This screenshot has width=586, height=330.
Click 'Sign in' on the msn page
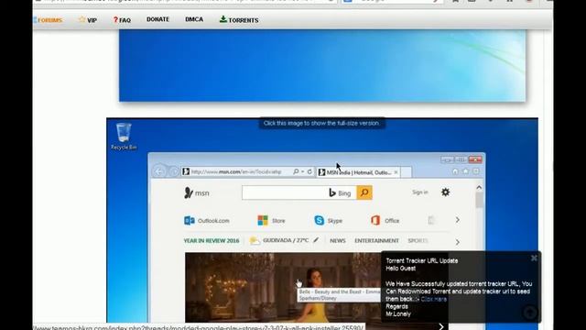[420, 192]
